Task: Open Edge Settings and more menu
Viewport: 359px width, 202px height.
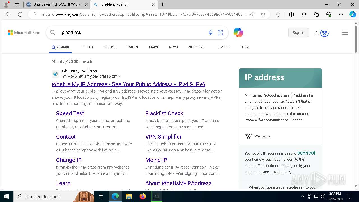Action: click(x=341, y=14)
